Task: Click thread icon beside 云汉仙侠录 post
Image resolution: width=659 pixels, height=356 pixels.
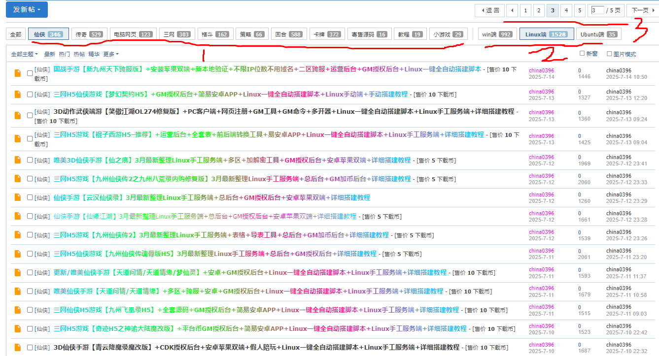Action: click(x=18, y=197)
